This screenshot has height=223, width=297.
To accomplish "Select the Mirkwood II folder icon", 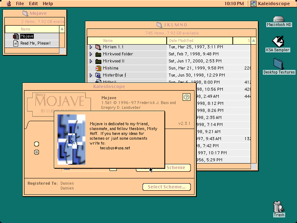I will (98, 61).
